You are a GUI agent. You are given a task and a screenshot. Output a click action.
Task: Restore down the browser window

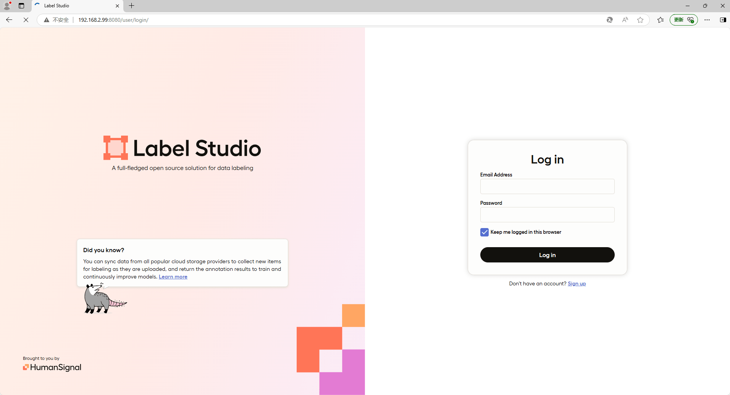(x=705, y=6)
